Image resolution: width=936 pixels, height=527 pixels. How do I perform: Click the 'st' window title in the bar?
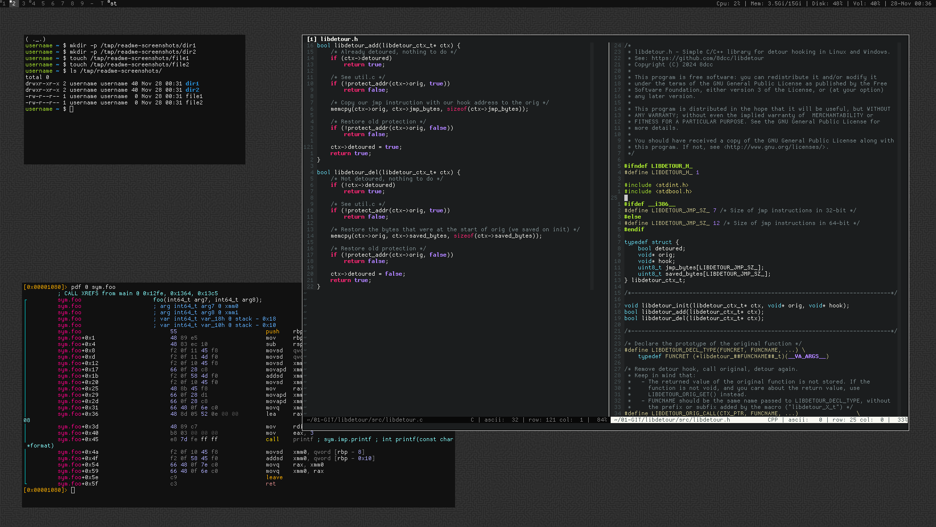pos(113,3)
